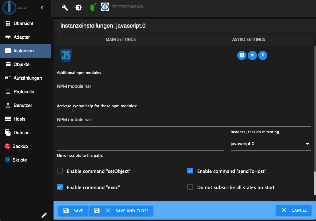Focus the syntax help npm modules input
The height and width of the screenshot is (221, 316).
[184, 119]
